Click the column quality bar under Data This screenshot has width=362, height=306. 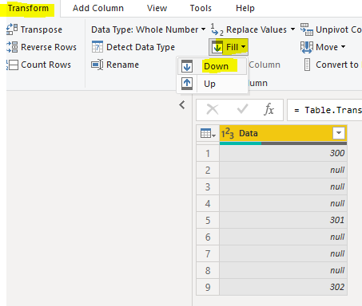284,143
